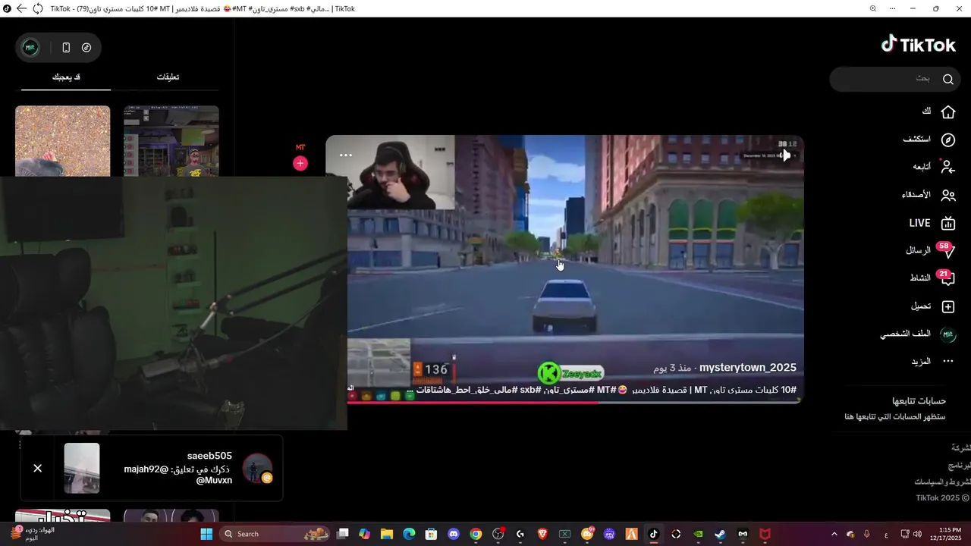Open Messages with 58 badge
Screen dimensions: 971x546
tap(930, 250)
